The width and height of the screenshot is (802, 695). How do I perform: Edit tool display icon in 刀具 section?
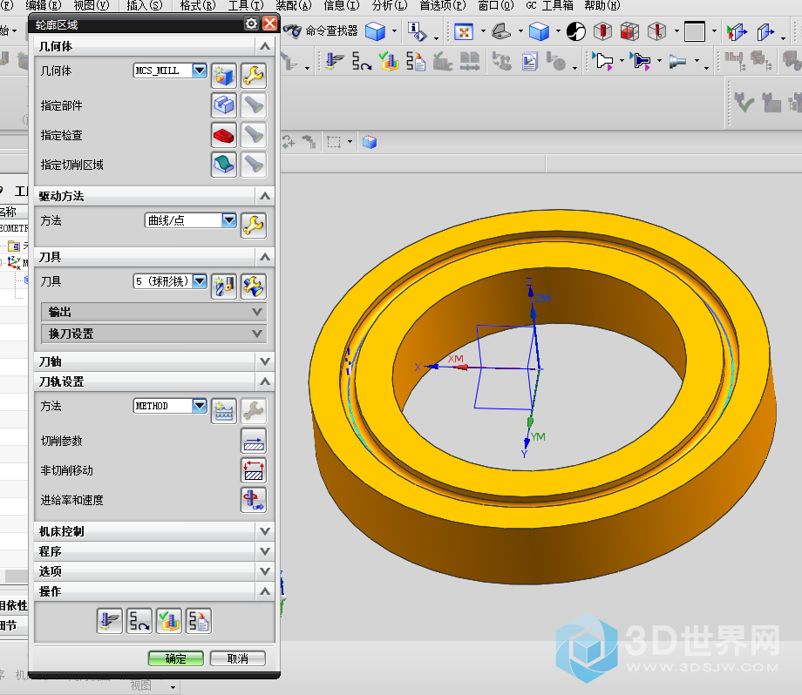tap(253, 287)
